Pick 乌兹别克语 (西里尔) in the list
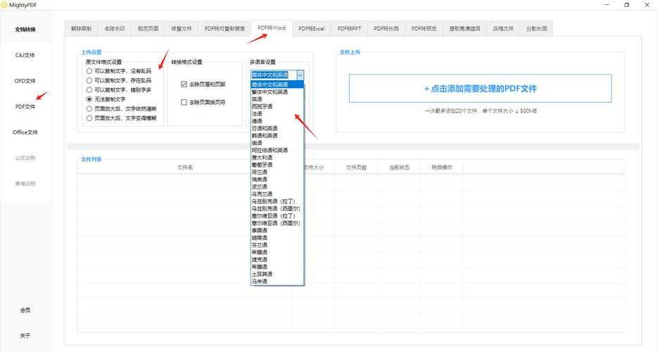This screenshot has width=658, height=352. [277, 208]
